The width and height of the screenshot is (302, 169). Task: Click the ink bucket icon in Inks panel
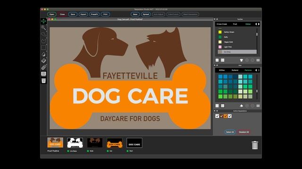(x=241, y=106)
